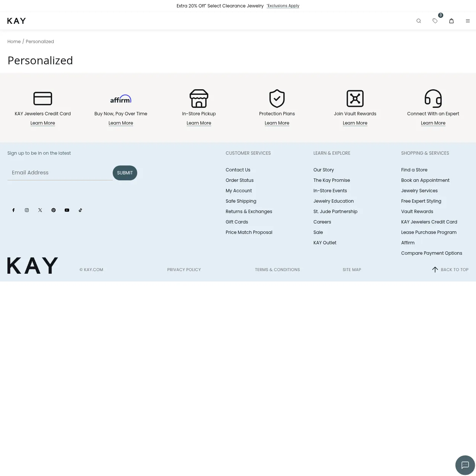Open KAY's Pinterest icon
Image resolution: width=476 pixels, height=476 pixels.
coord(54,210)
